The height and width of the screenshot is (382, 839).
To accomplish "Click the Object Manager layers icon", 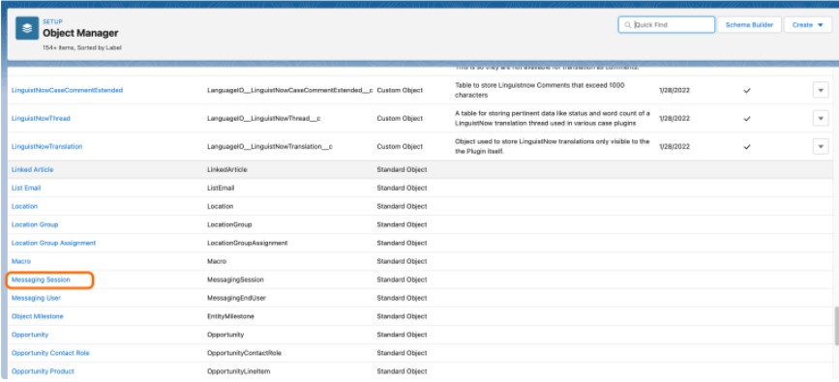I will pyautogui.click(x=27, y=28).
